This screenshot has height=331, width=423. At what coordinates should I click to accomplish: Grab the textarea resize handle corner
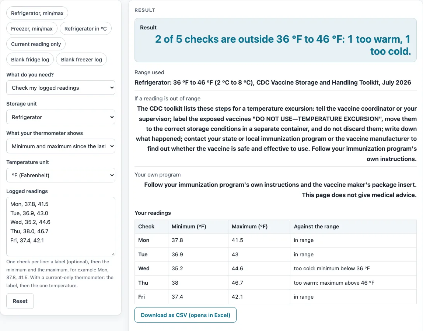(113, 254)
